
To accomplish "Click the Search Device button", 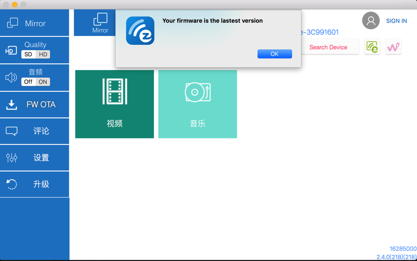I will point(328,47).
